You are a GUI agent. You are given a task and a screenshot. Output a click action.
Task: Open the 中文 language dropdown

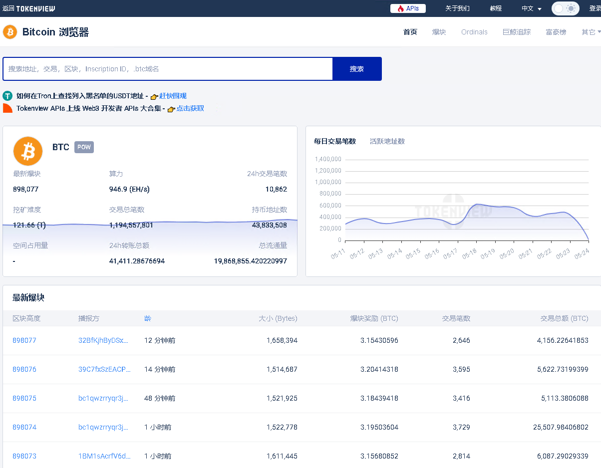531,8
